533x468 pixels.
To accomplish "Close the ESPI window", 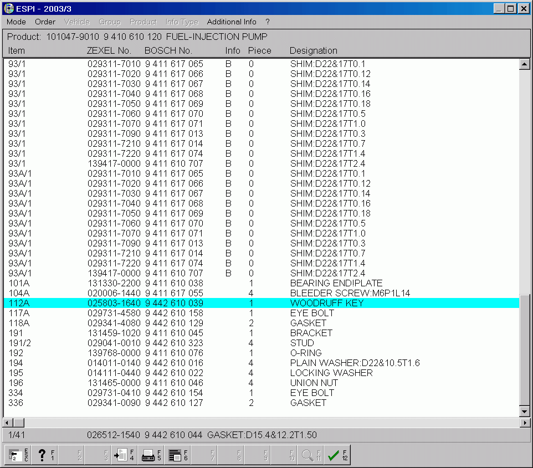I will point(524,8).
